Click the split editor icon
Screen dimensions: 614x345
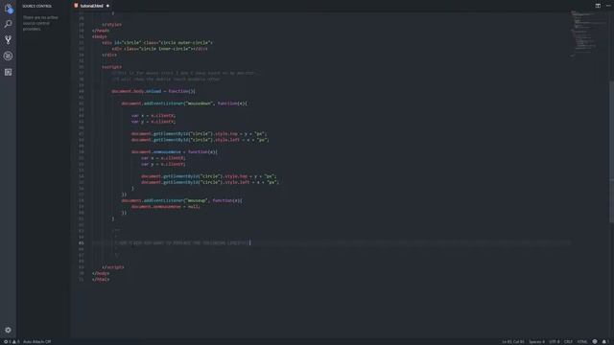(598, 6)
